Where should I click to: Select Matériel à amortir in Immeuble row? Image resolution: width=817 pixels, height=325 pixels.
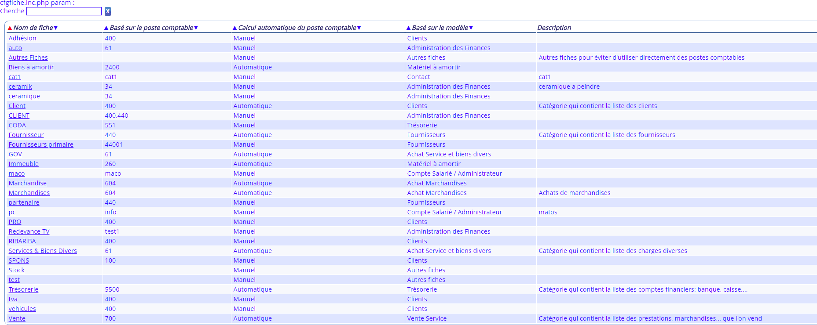coord(434,164)
